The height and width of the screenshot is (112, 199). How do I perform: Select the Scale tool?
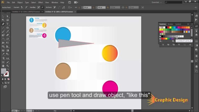[x=8, y=39]
